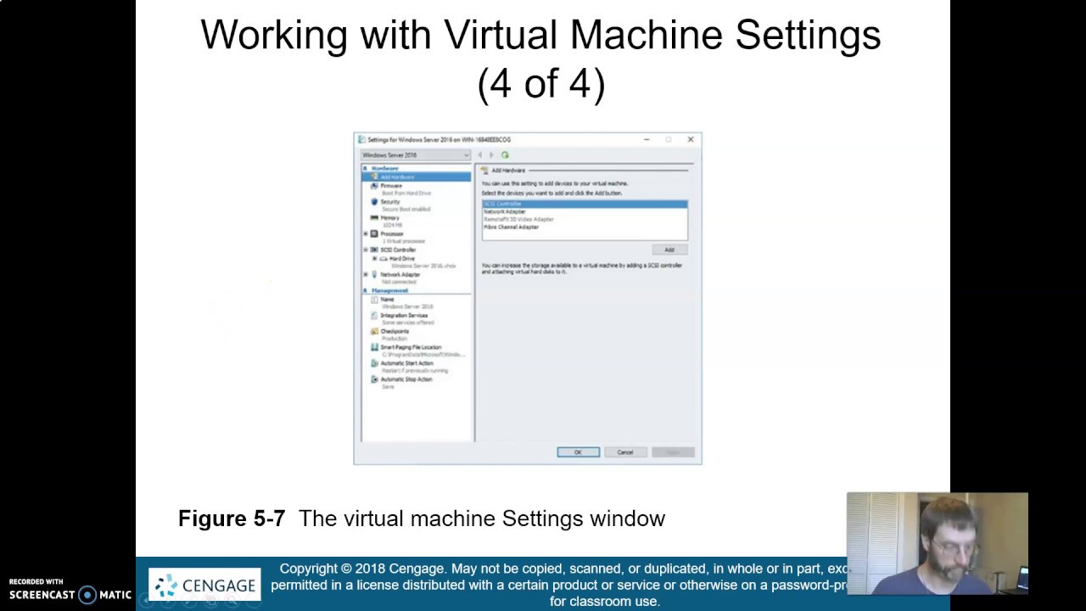The height and width of the screenshot is (611, 1086).
Task: Click the 'Figure 5-7' caption text
Action: tap(232, 519)
